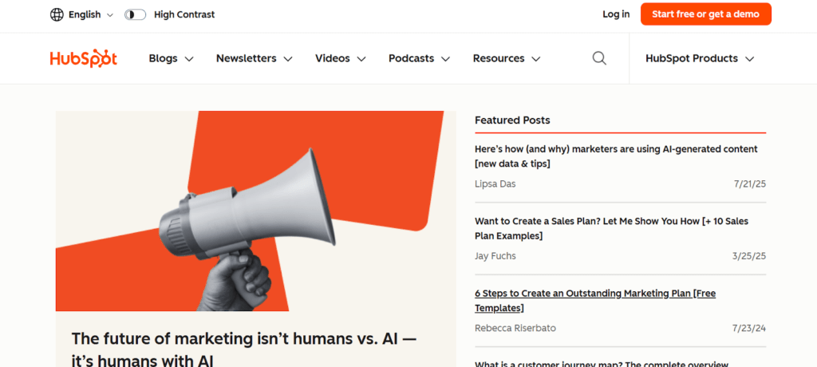Expand the English language dropdown
Viewport: 817px width, 367px height.
(90, 14)
